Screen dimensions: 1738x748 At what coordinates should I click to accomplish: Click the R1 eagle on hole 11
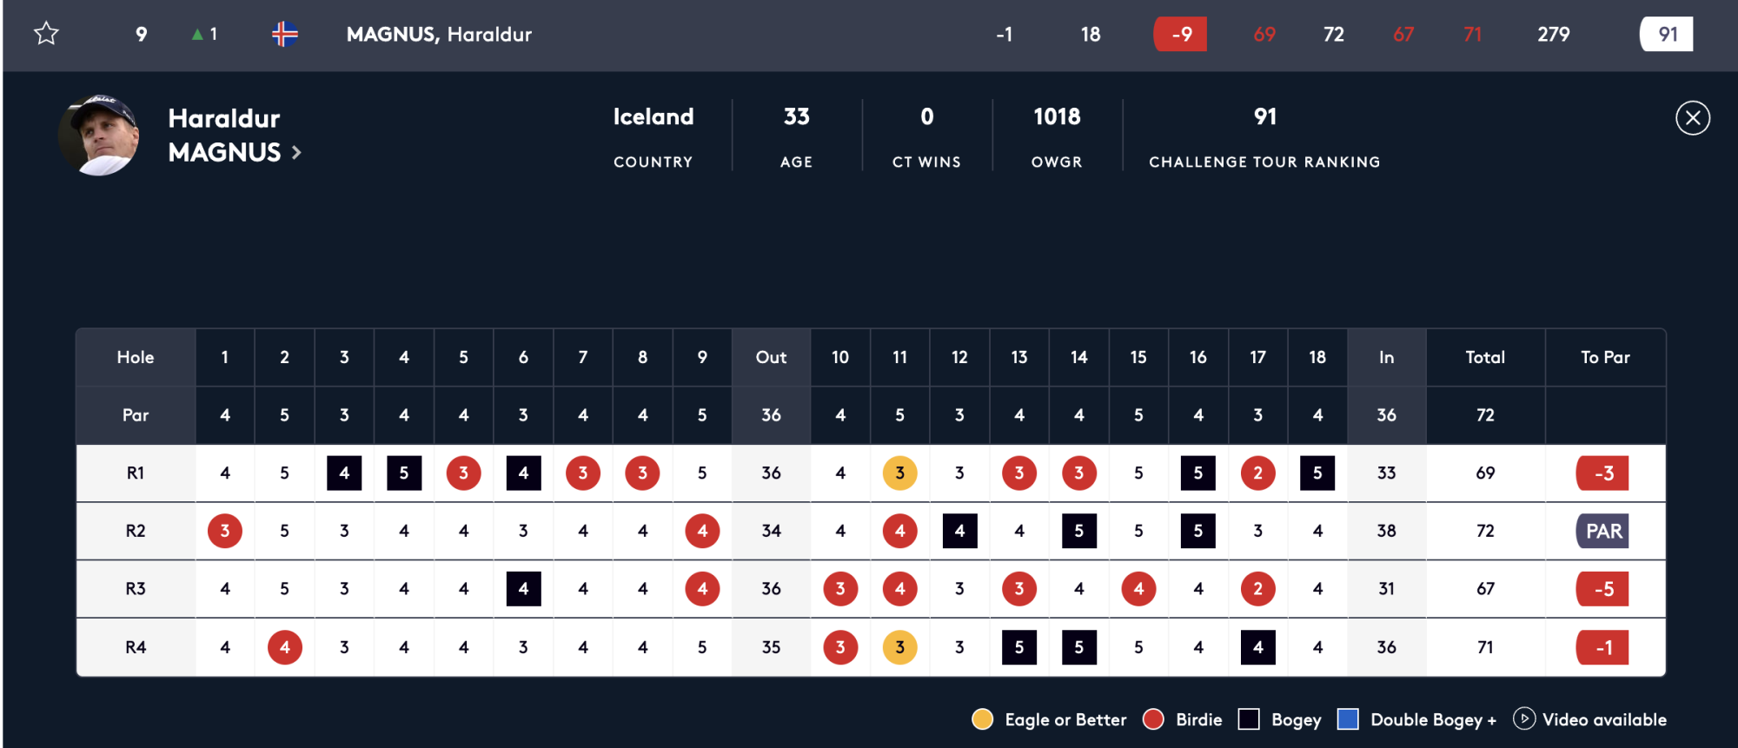point(899,473)
